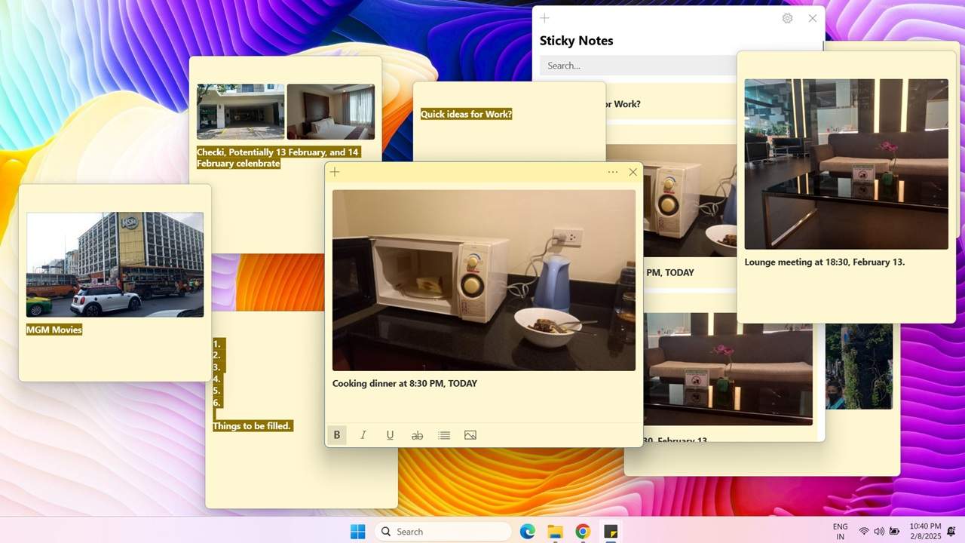Open Sticky Notes settings via the gear icon
Screen dimensions: 965x543
click(787, 18)
